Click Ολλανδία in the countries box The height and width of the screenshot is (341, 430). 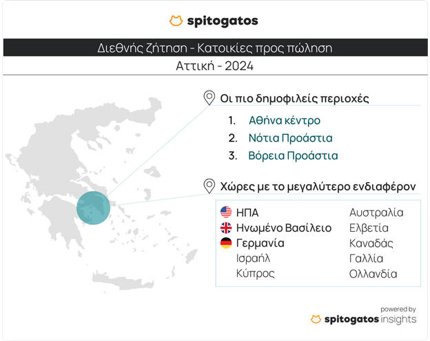coord(373,274)
